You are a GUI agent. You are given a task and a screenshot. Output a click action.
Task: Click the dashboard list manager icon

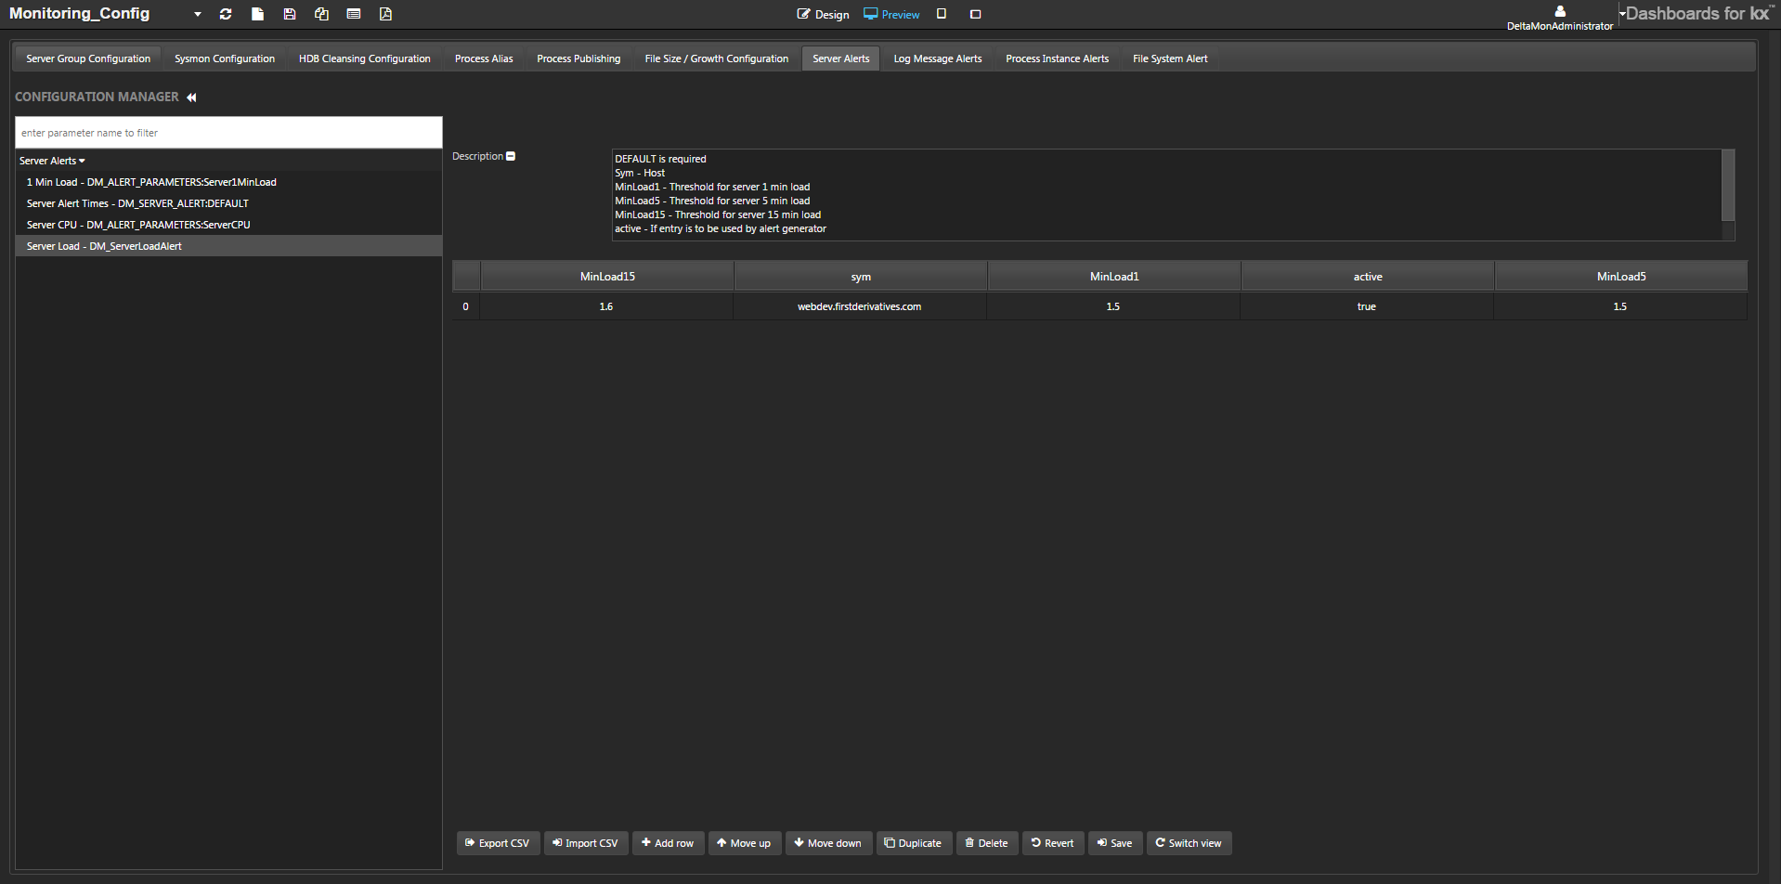click(354, 14)
